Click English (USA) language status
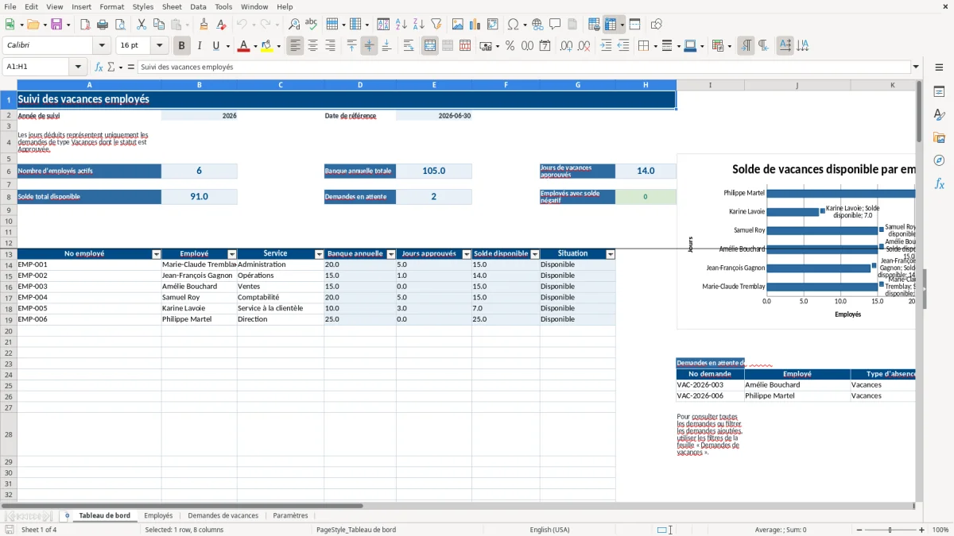Screen dimensions: 954x536 (549, 530)
